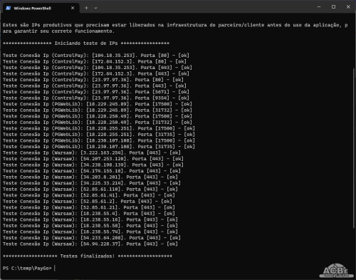Click the PowerShell icon in the tab
This screenshot has height=280, width=356.
[x=9, y=8]
